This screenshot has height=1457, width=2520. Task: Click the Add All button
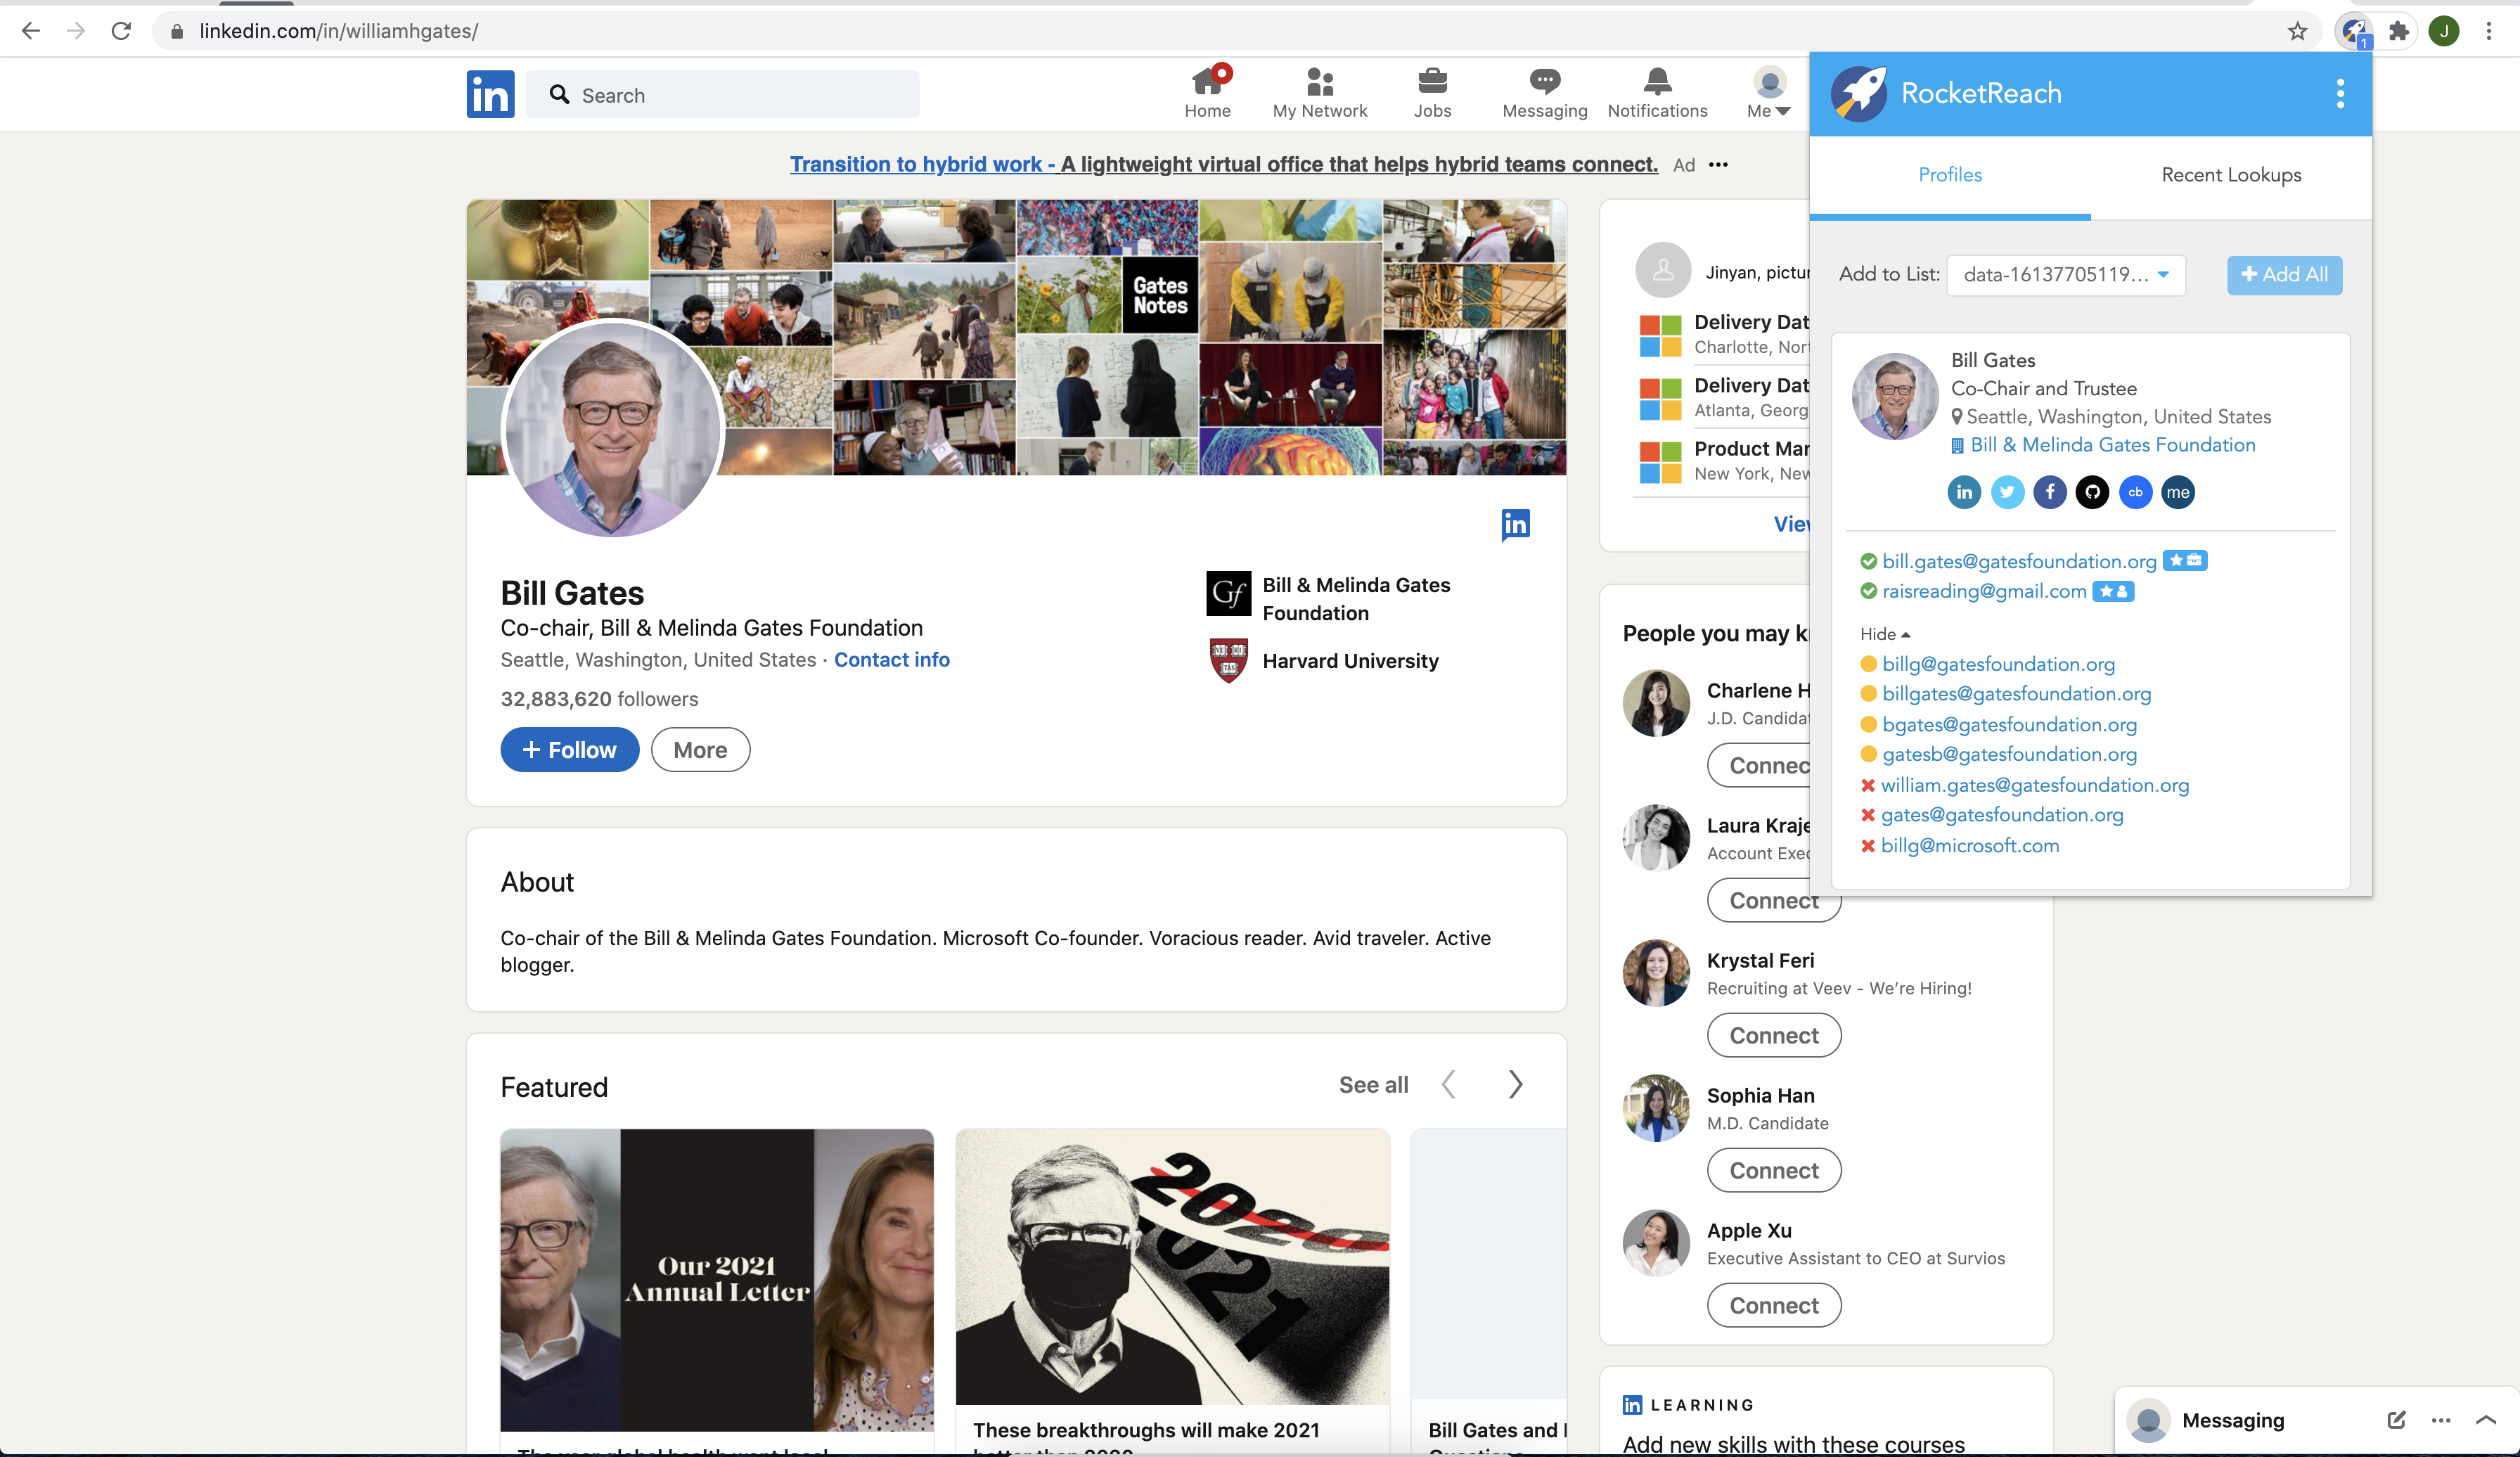click(2284, 274)
